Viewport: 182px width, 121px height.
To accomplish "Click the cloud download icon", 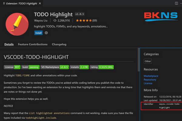I will (x=55, y=21).
